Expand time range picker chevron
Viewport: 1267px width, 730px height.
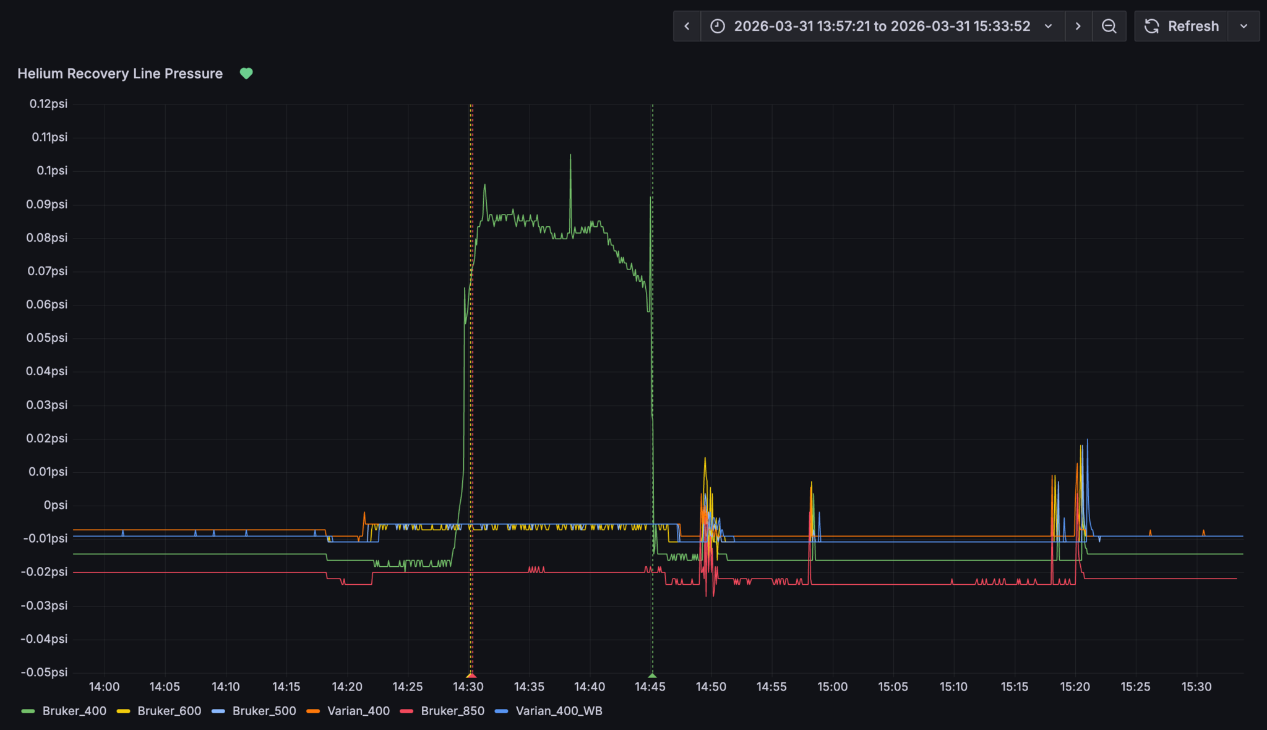[1048, 26]
